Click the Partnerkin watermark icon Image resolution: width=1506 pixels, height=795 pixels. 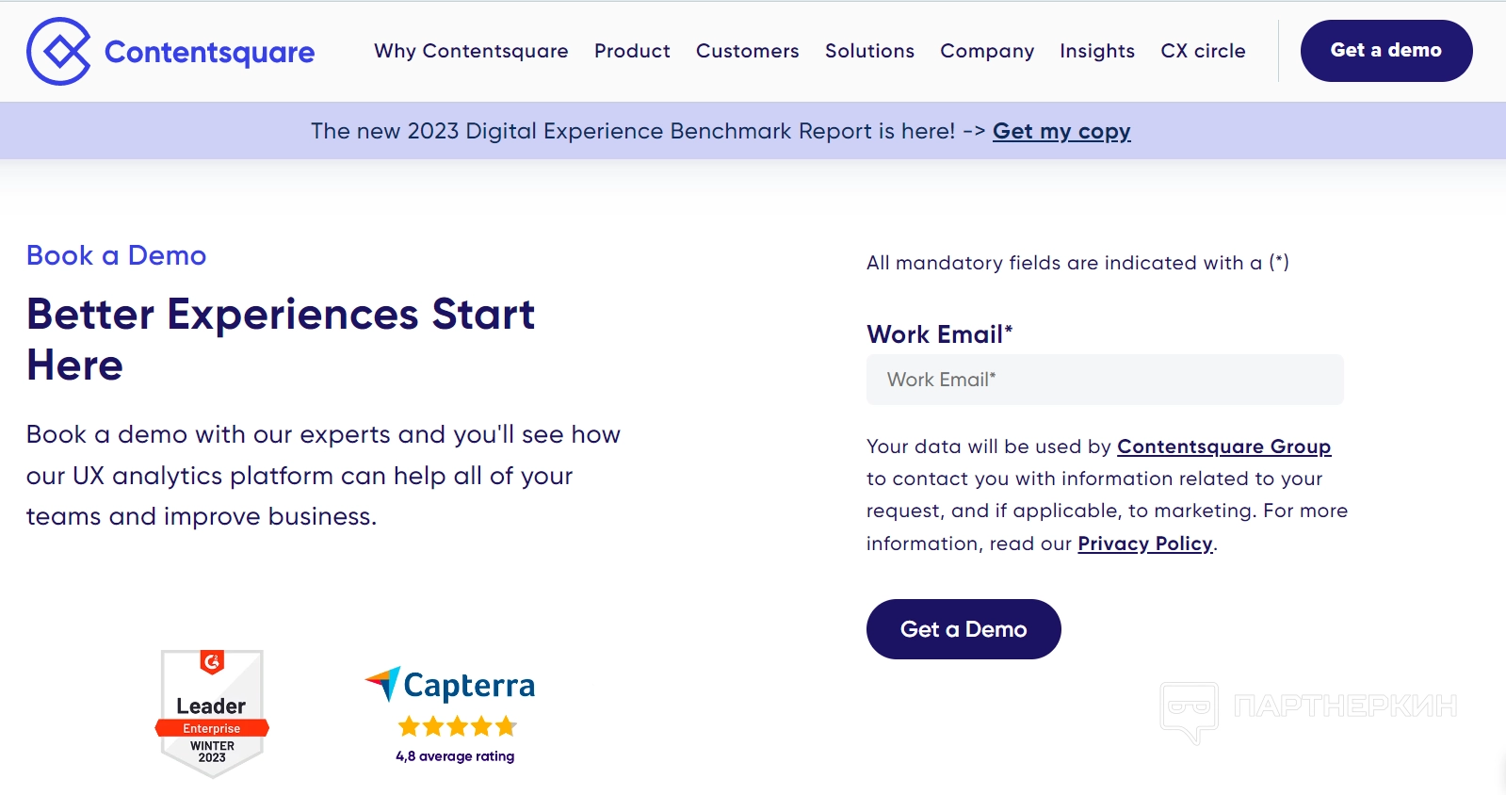pyautogui.click(x=1189, y=709)
